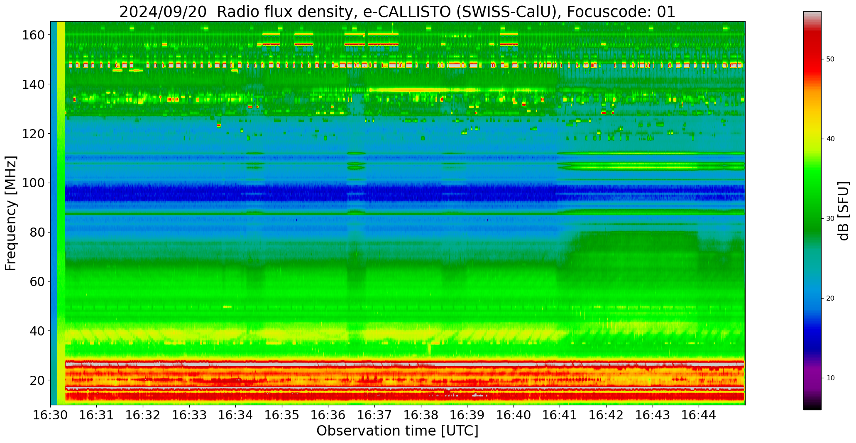Click the colorbar 30 tick label
The image size is (856, 443).
coord(830,219)
